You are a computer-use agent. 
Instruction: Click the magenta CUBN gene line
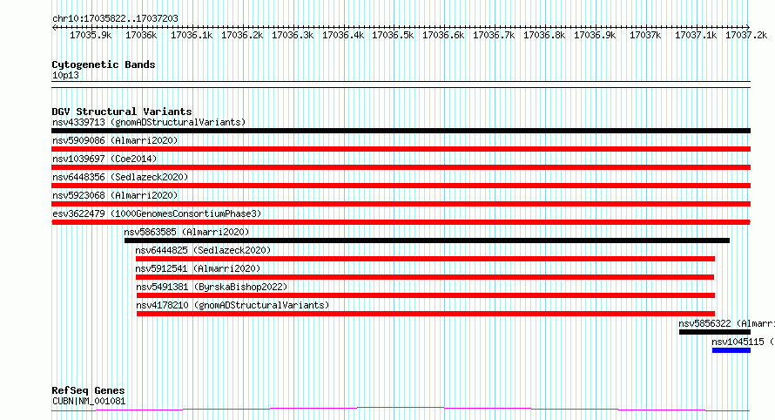click(x=401, y=410)
